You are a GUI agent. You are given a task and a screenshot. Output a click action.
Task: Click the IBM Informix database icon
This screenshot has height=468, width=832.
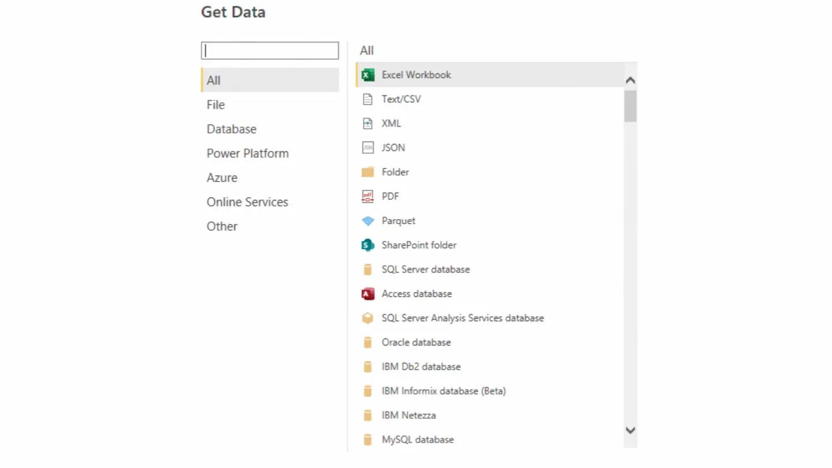point(367,391)
